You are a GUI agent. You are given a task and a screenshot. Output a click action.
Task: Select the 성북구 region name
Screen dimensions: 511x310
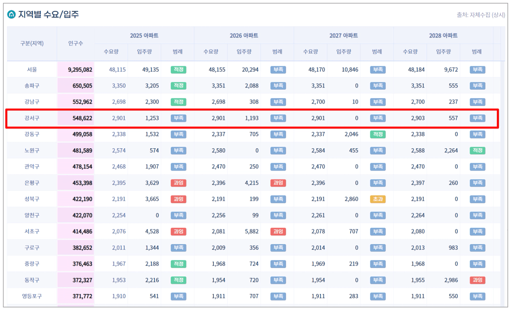pos(32,199)
